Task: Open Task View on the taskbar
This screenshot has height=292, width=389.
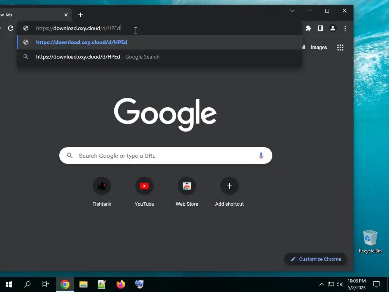Action: [x=46, y=284]
